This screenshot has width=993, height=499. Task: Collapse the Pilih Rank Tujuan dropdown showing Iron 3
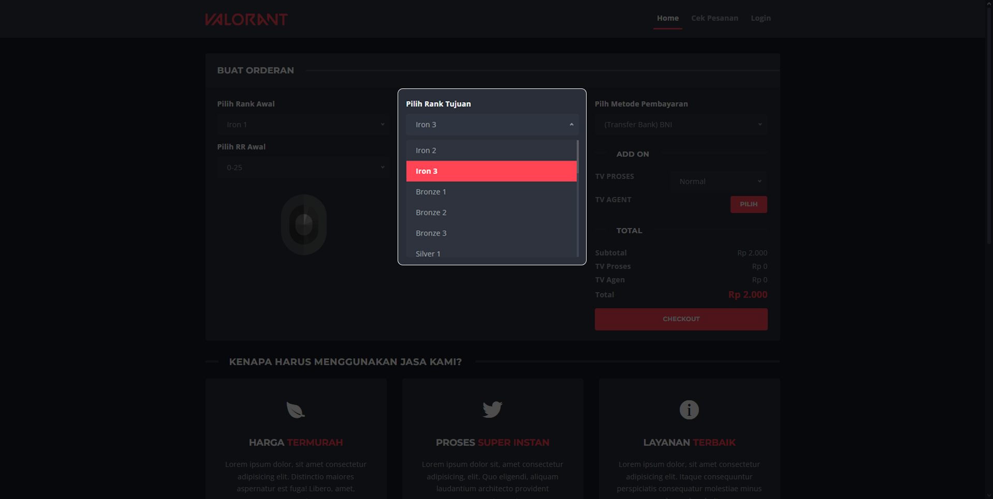click(x=492, y=125)
